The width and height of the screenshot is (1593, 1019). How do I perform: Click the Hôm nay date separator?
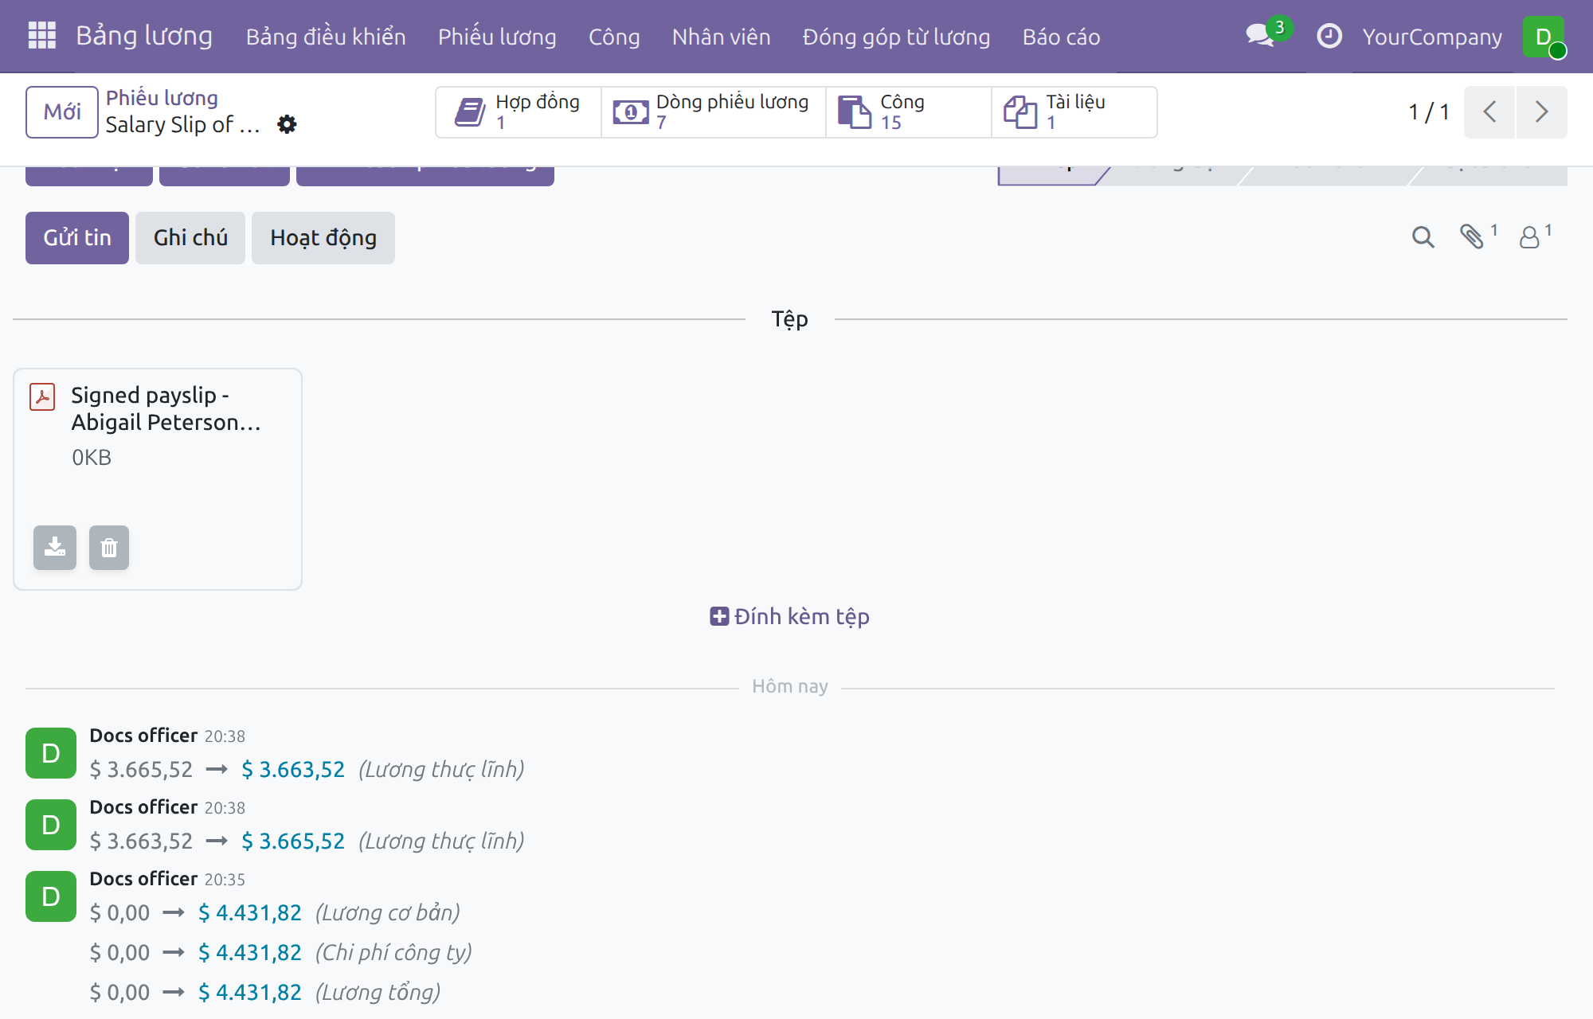(x=790, y=686)
